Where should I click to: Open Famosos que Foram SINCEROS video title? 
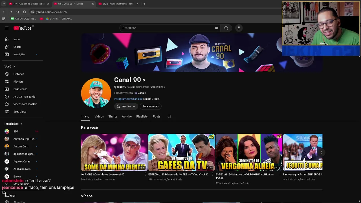pyautogui.click(x=303, y=175)
